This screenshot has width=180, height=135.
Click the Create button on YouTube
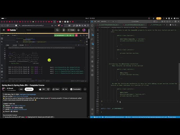(71, 30)
